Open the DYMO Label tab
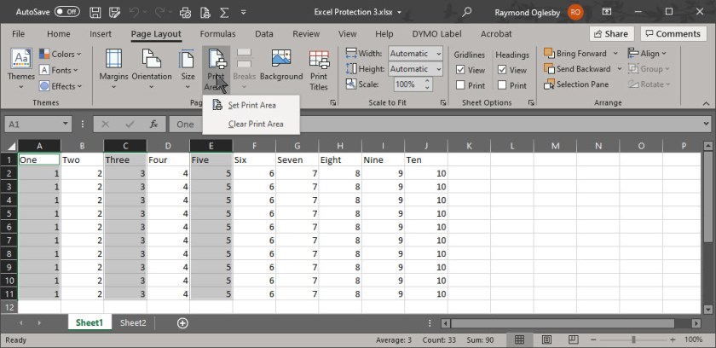This screenshot has height=348, width=716. [436, 34]
